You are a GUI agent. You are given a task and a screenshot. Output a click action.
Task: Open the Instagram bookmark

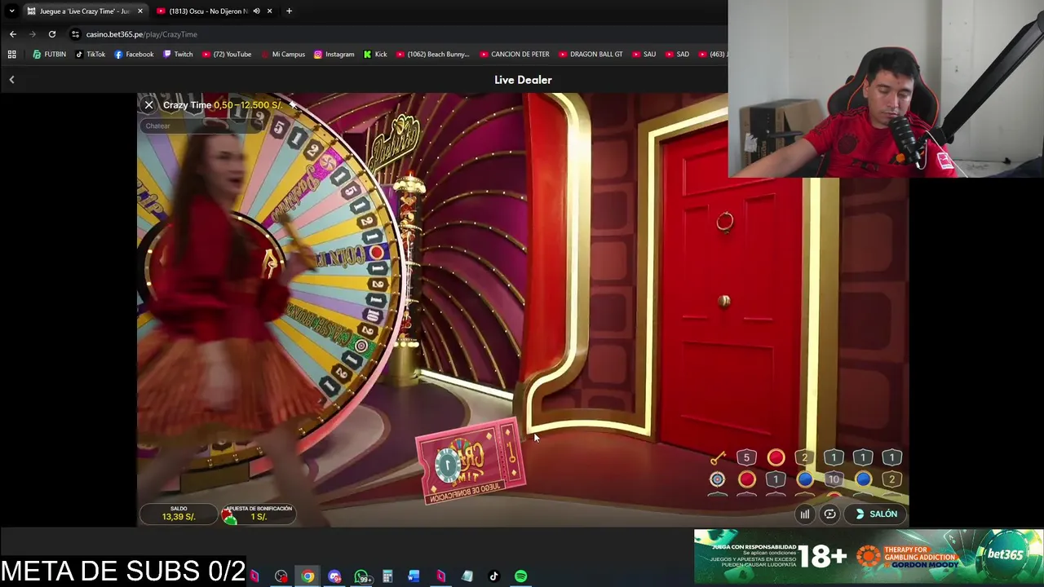tap(334, 55)
